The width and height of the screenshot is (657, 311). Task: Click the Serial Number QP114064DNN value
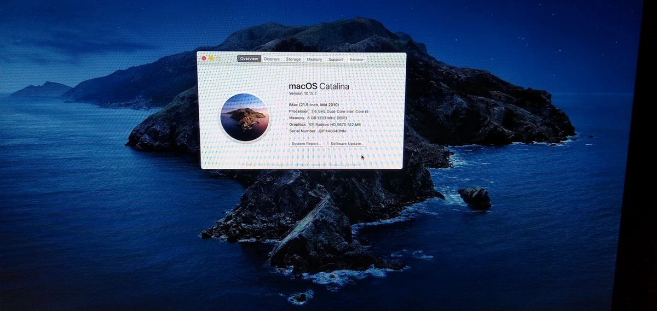click(x=332, y=131)
